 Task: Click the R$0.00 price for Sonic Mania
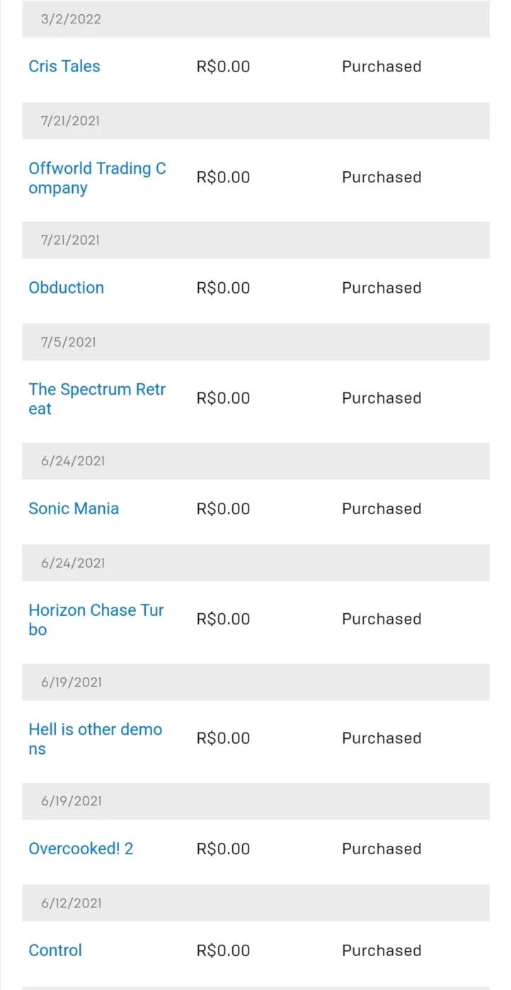coord(223,508)
